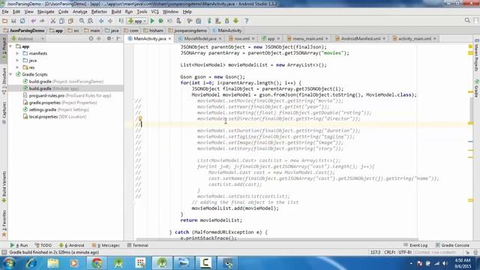Click the Help question mark icon

[247, 21]
